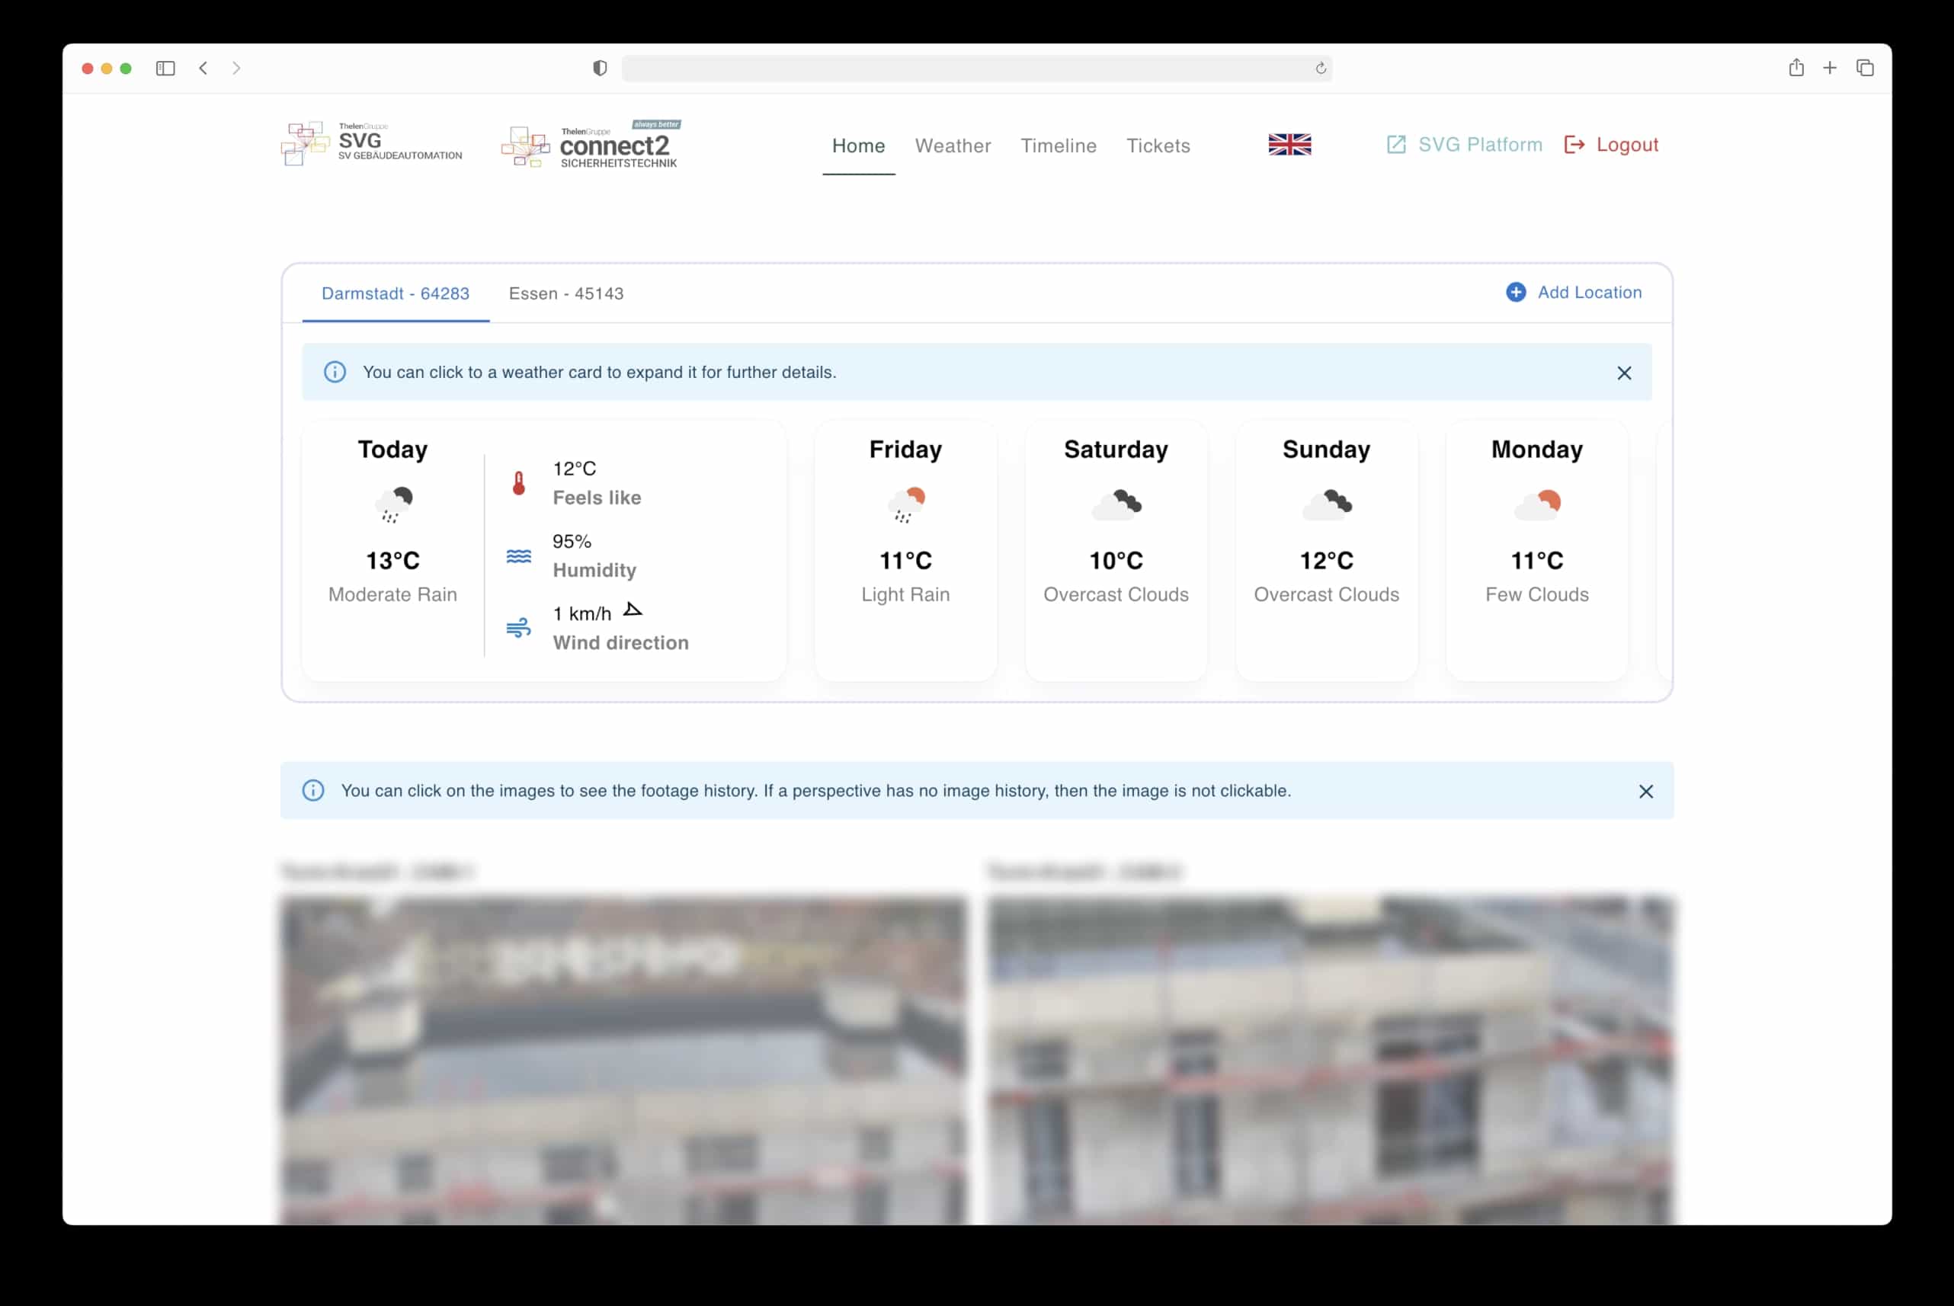Click the thermometer Feels like icon
Screen dimensions: 1954x1306
point(519,483)
